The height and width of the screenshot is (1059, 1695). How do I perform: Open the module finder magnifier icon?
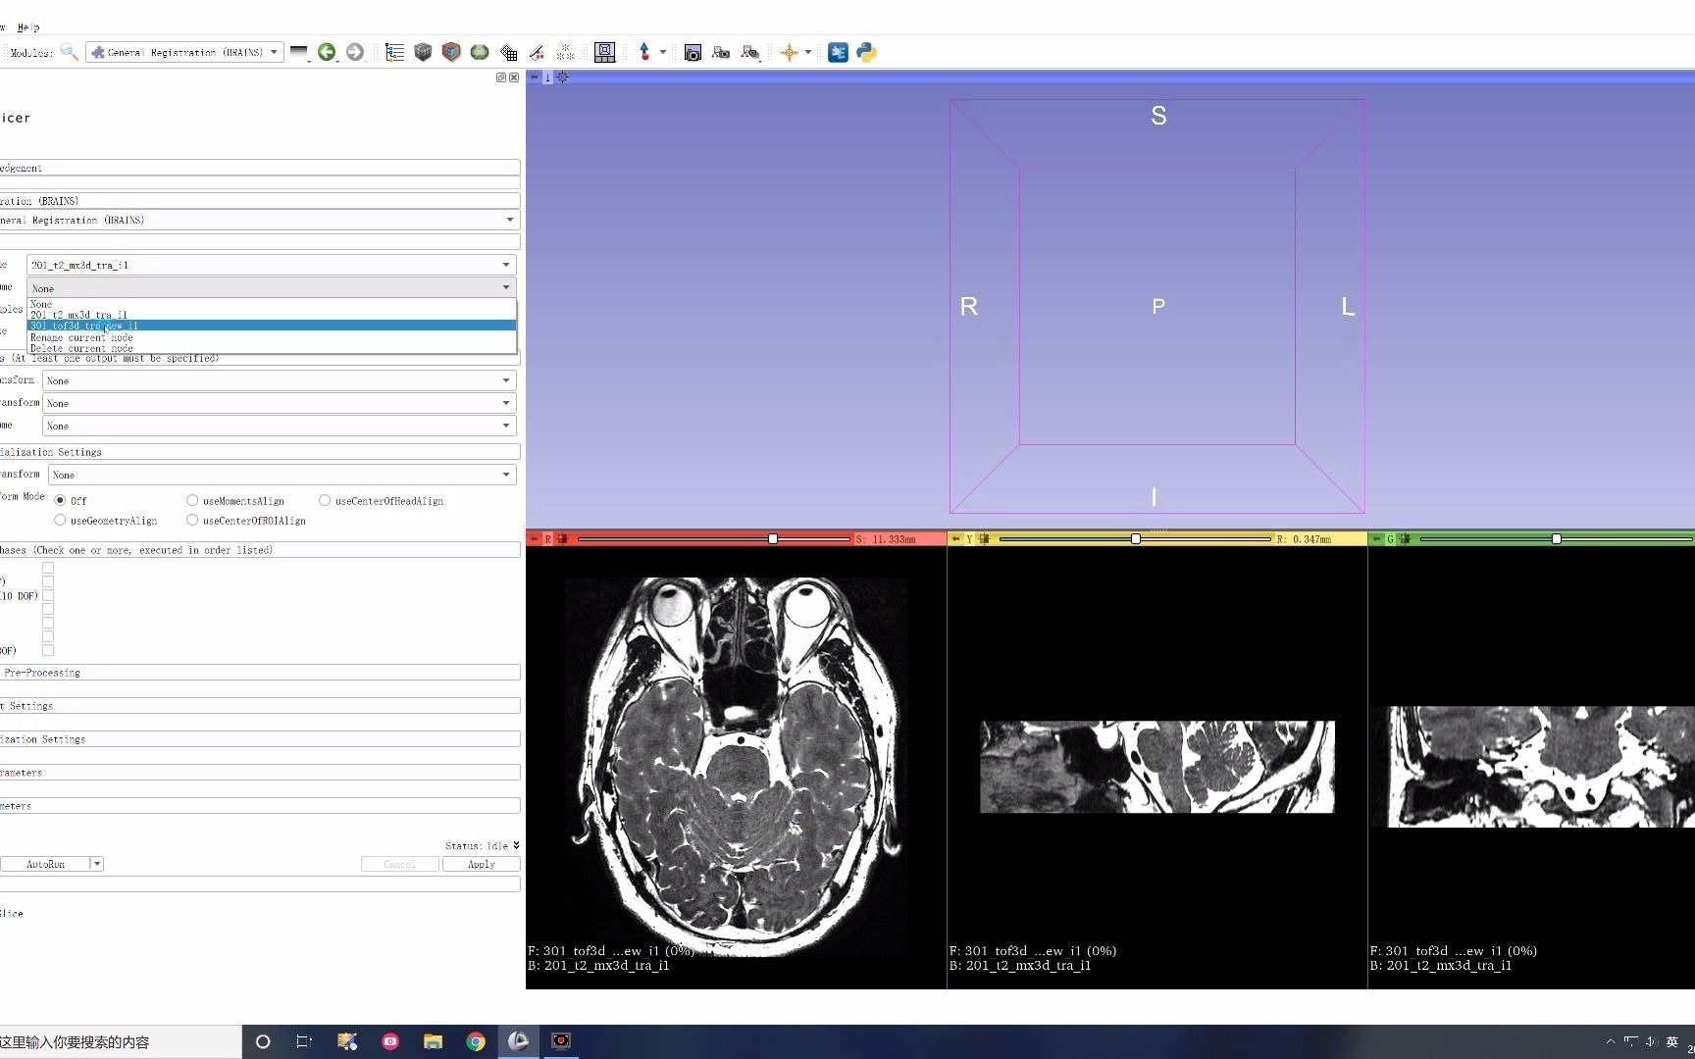tap(69, 52)
